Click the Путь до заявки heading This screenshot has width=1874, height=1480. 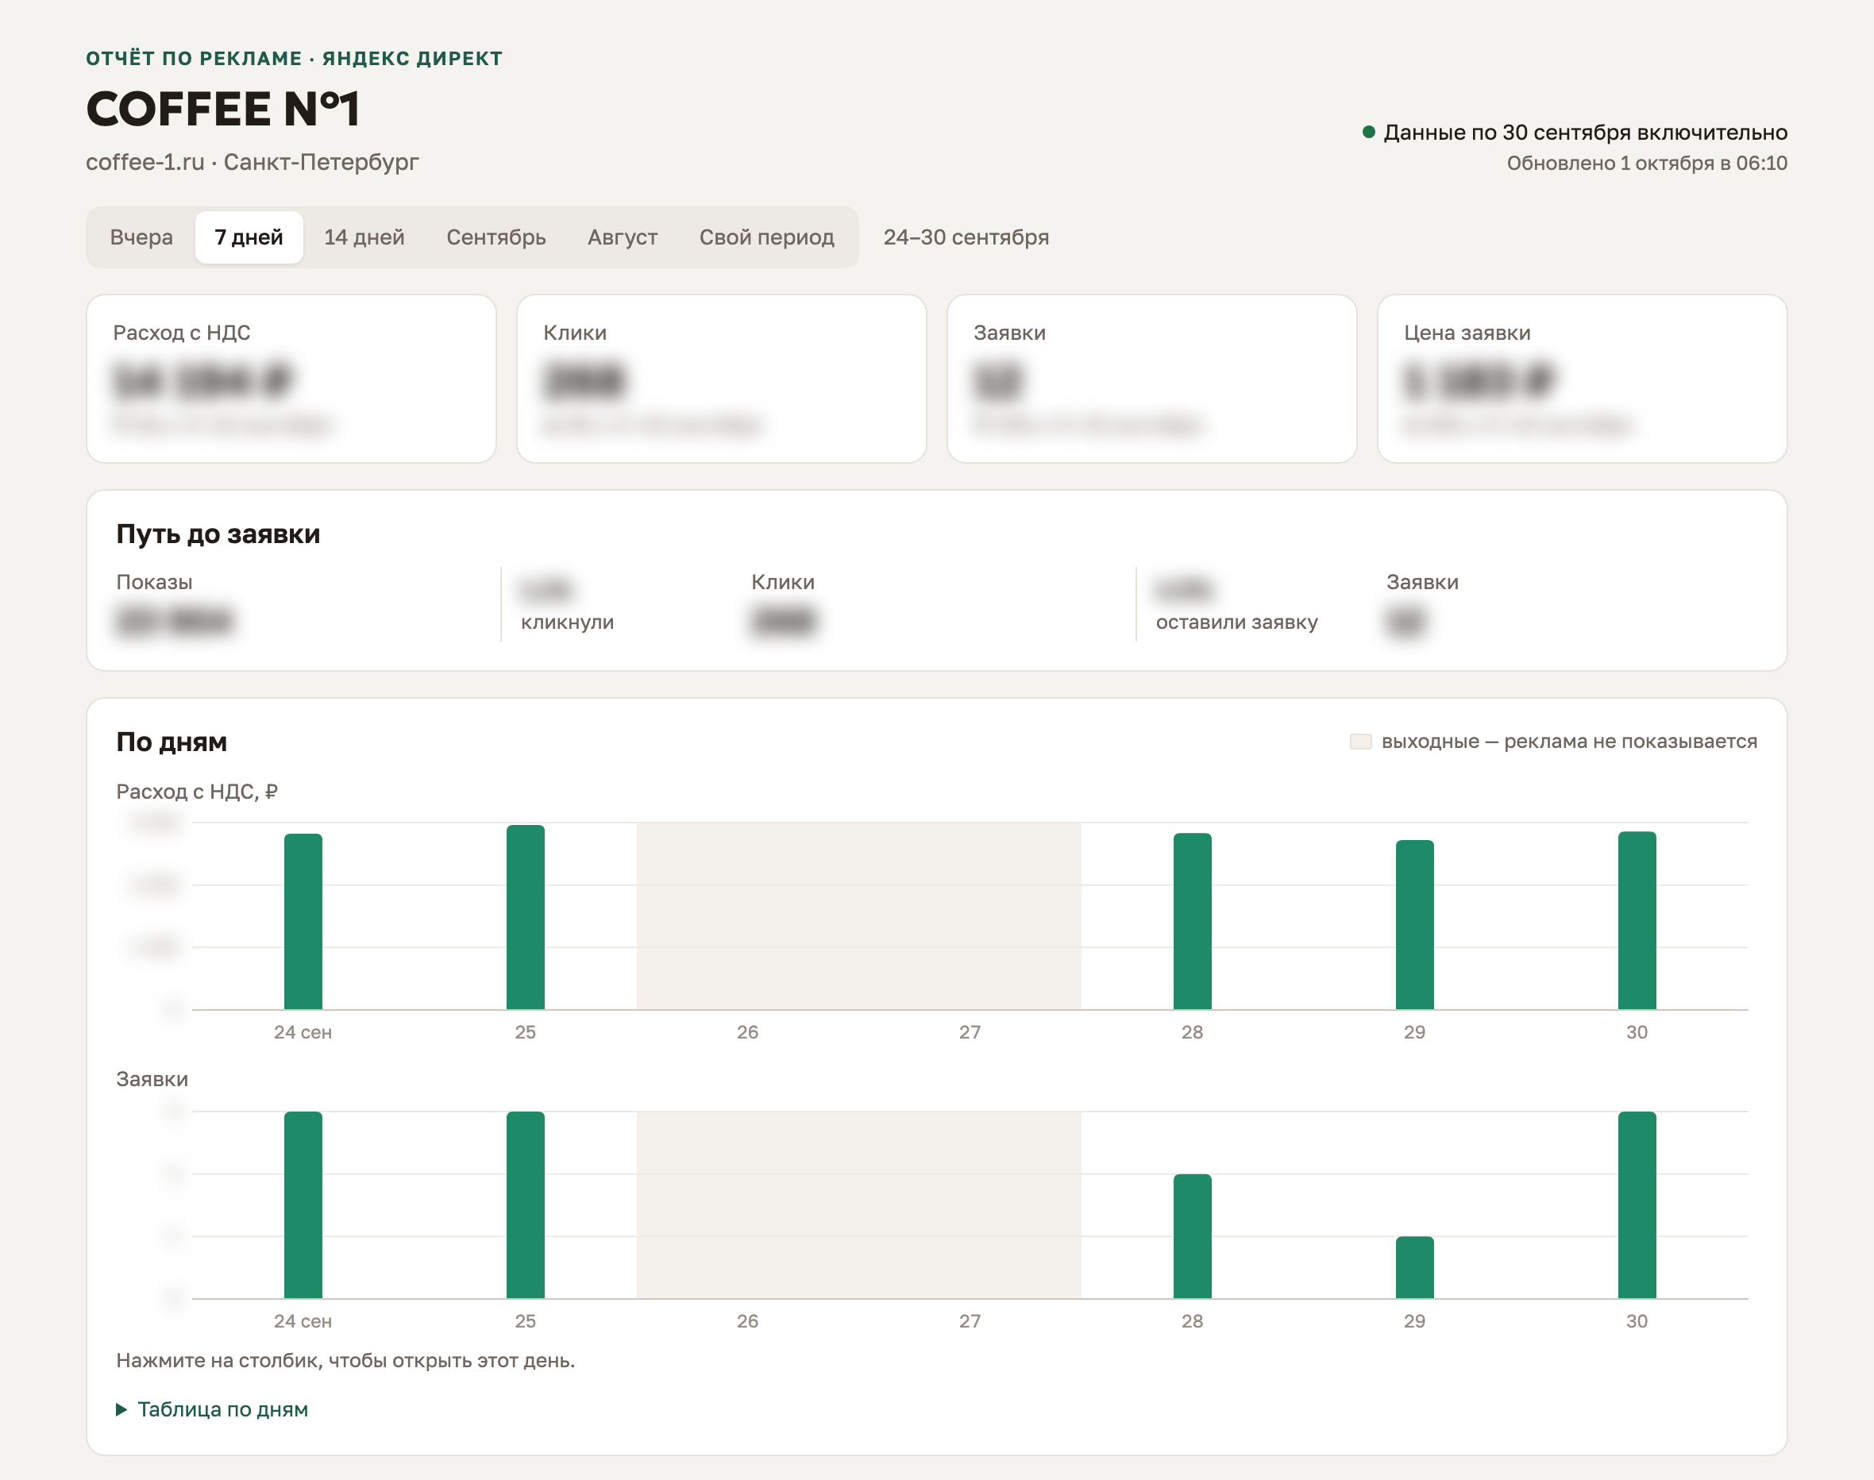coord(218,534)
